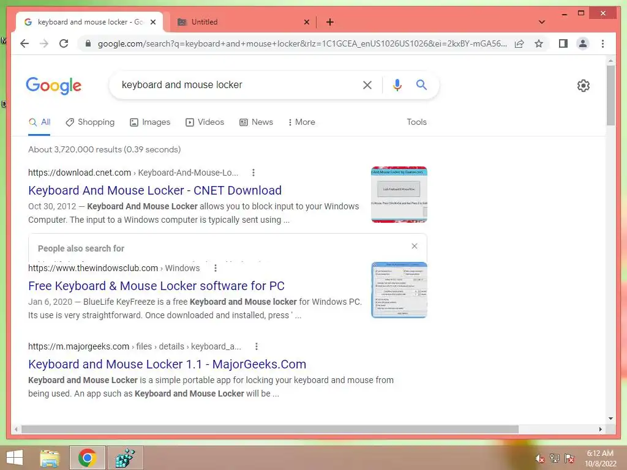Image resolution: width=627 pixels, height=470 pixels.
Task: Switch to Shopping results
Action: click(x=91, y=122)
